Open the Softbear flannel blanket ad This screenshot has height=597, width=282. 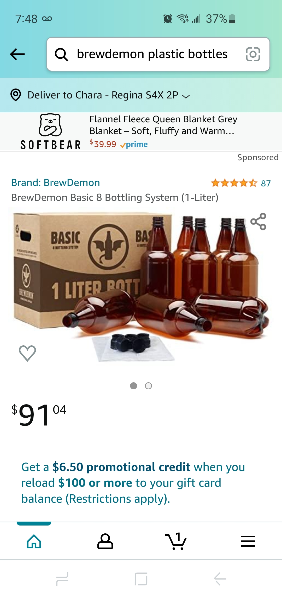pyautogui.click(x=141, y=132)
